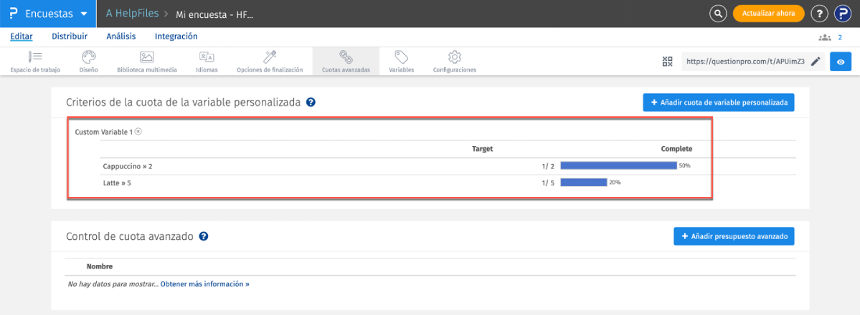860x315 pixels.
Task: Click the Target column header
Action: click(x=483, y=148)
